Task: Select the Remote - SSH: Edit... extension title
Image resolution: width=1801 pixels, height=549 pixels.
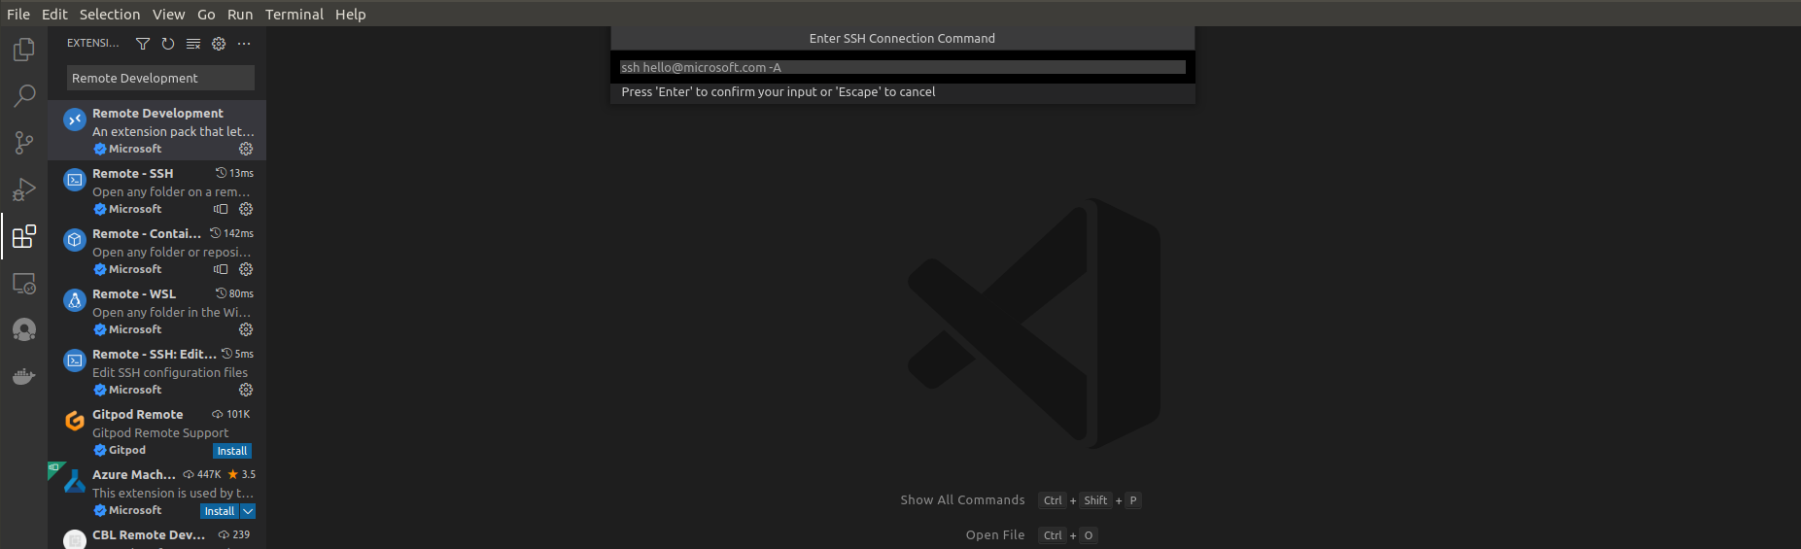Action: pos(155,355)
